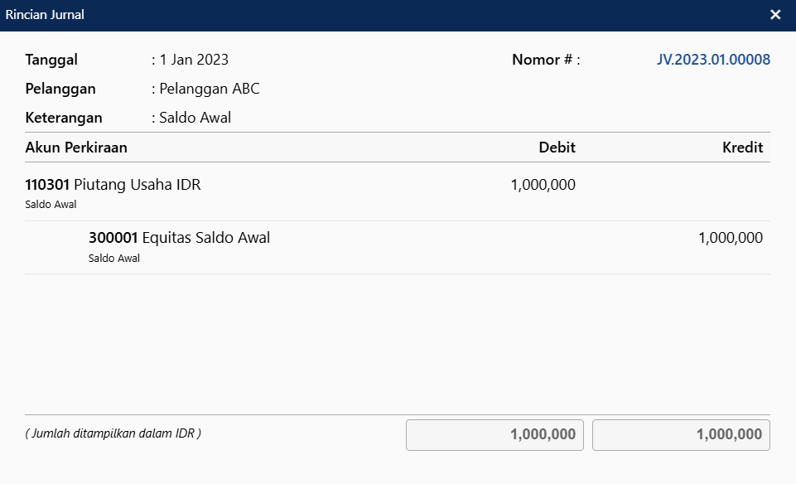Click the Akun Perkiraan column header

76,148
